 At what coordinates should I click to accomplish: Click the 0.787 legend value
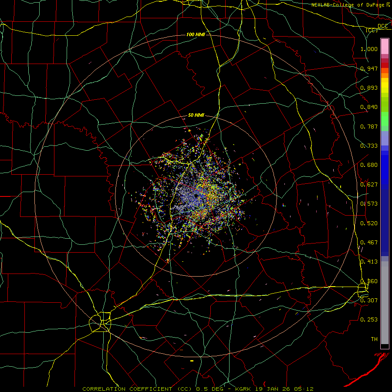tap(369, 126)
